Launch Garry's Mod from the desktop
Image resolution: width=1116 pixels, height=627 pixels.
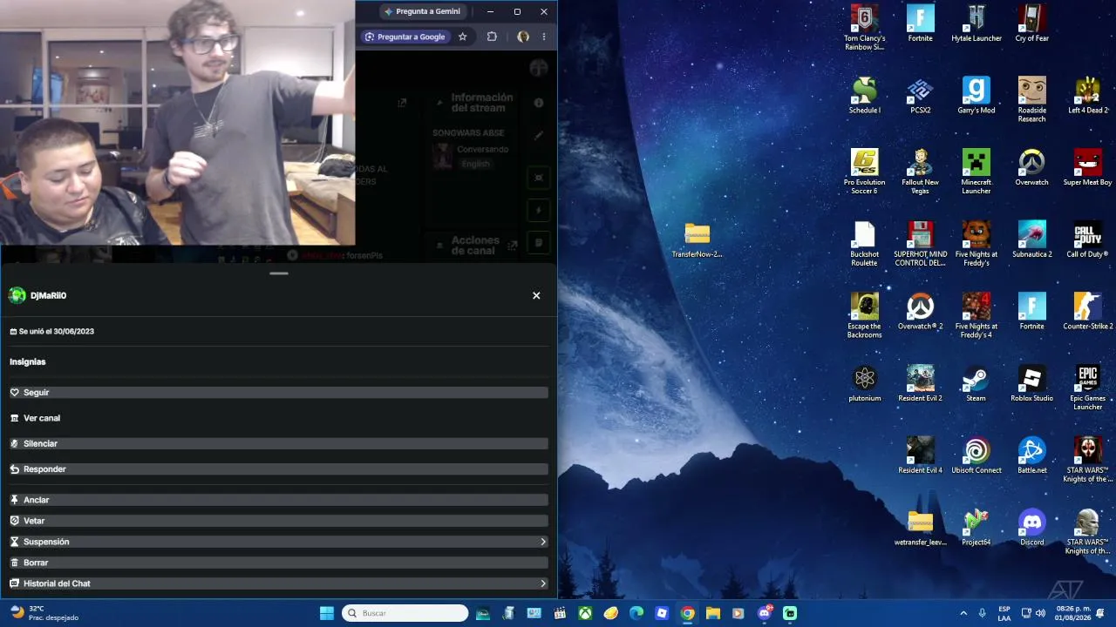(x=976, y=96)
